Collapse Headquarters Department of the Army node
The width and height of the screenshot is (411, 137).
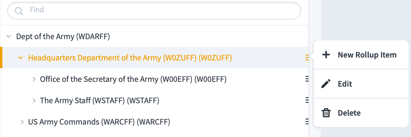(x=21, y=58)
